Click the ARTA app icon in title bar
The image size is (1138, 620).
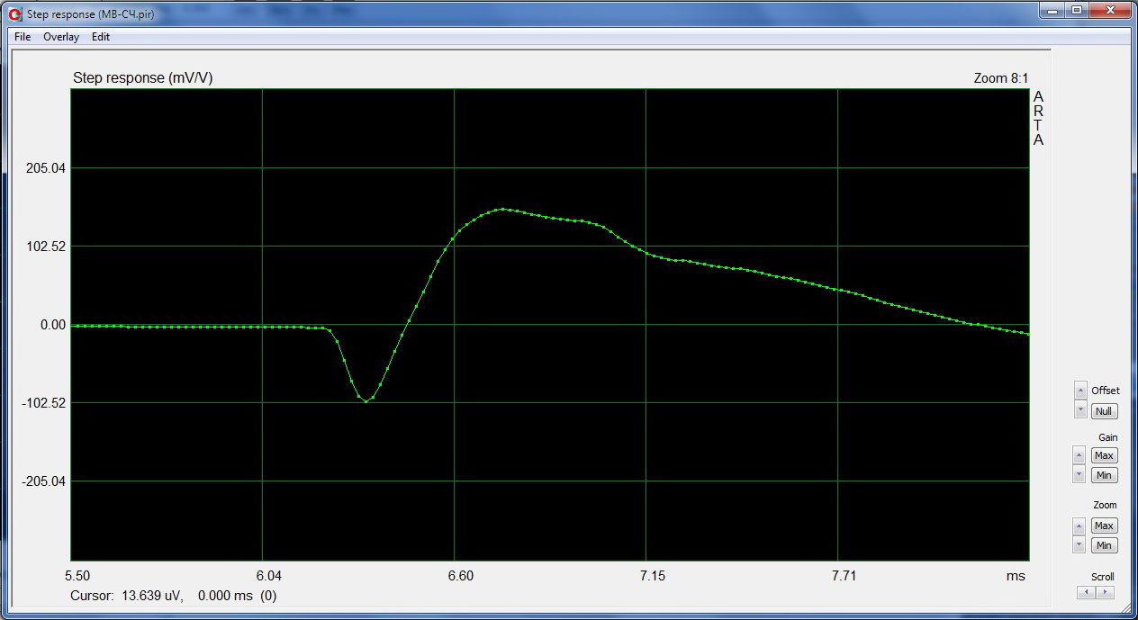[x=15, y=14]
